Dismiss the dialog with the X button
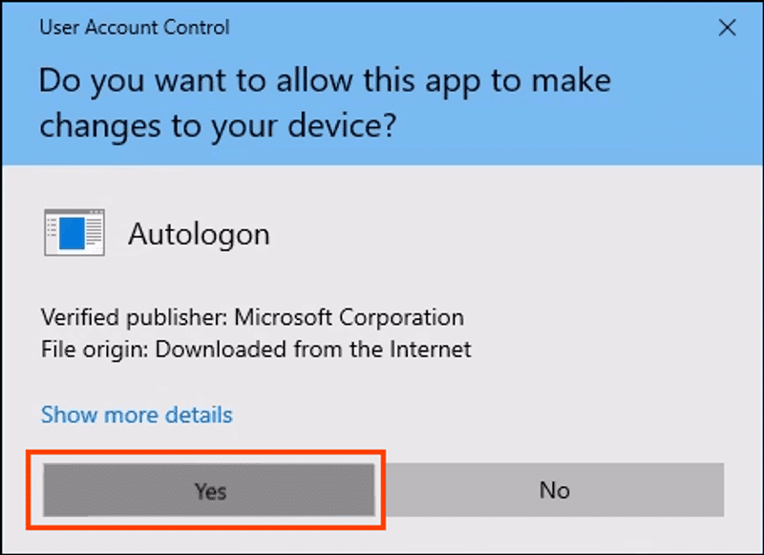The height and width of the screenshot is (555, 764). 729,28
